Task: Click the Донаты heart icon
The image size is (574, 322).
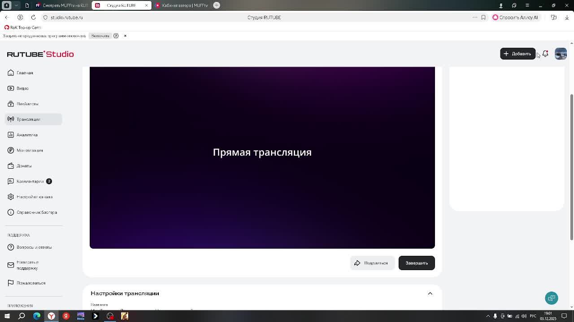Action: 11,166
